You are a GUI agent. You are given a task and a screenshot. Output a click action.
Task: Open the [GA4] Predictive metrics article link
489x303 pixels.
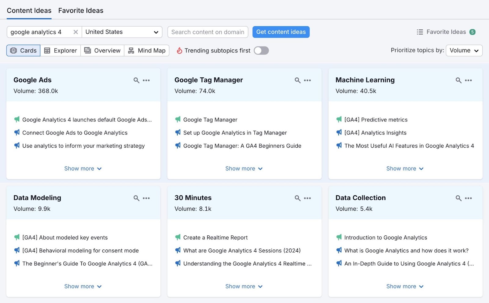tap(376, 120)
